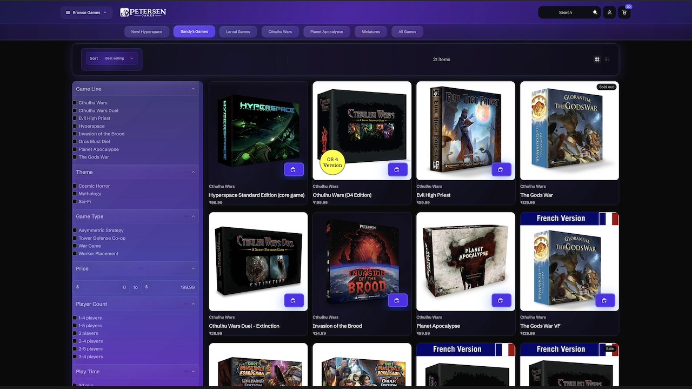Collapse the Price filter section
This screenshot has width=692, height=389.
click(x=193, y=268)
